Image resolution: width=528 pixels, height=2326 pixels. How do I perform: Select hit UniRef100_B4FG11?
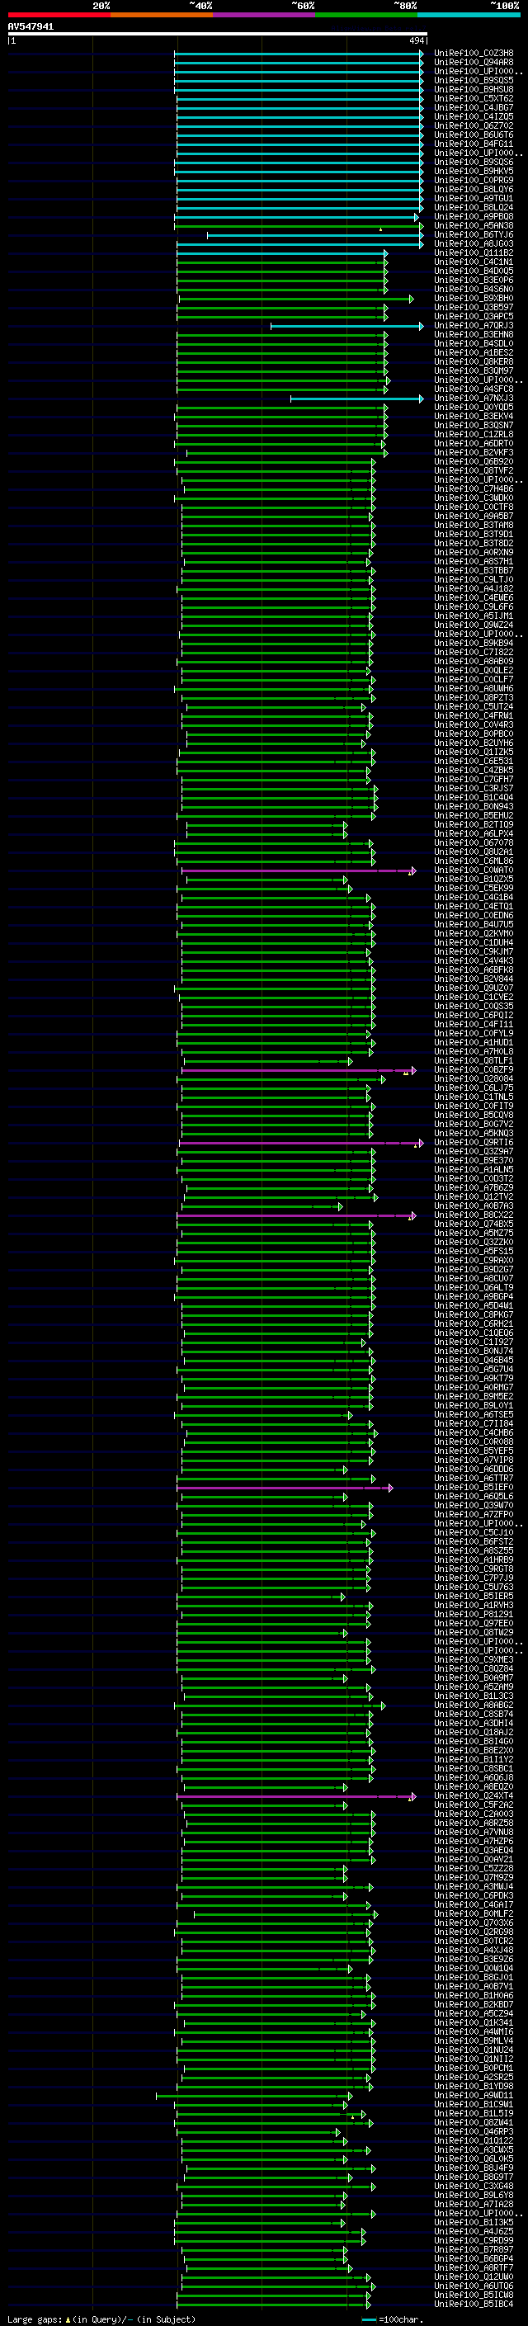474,144
